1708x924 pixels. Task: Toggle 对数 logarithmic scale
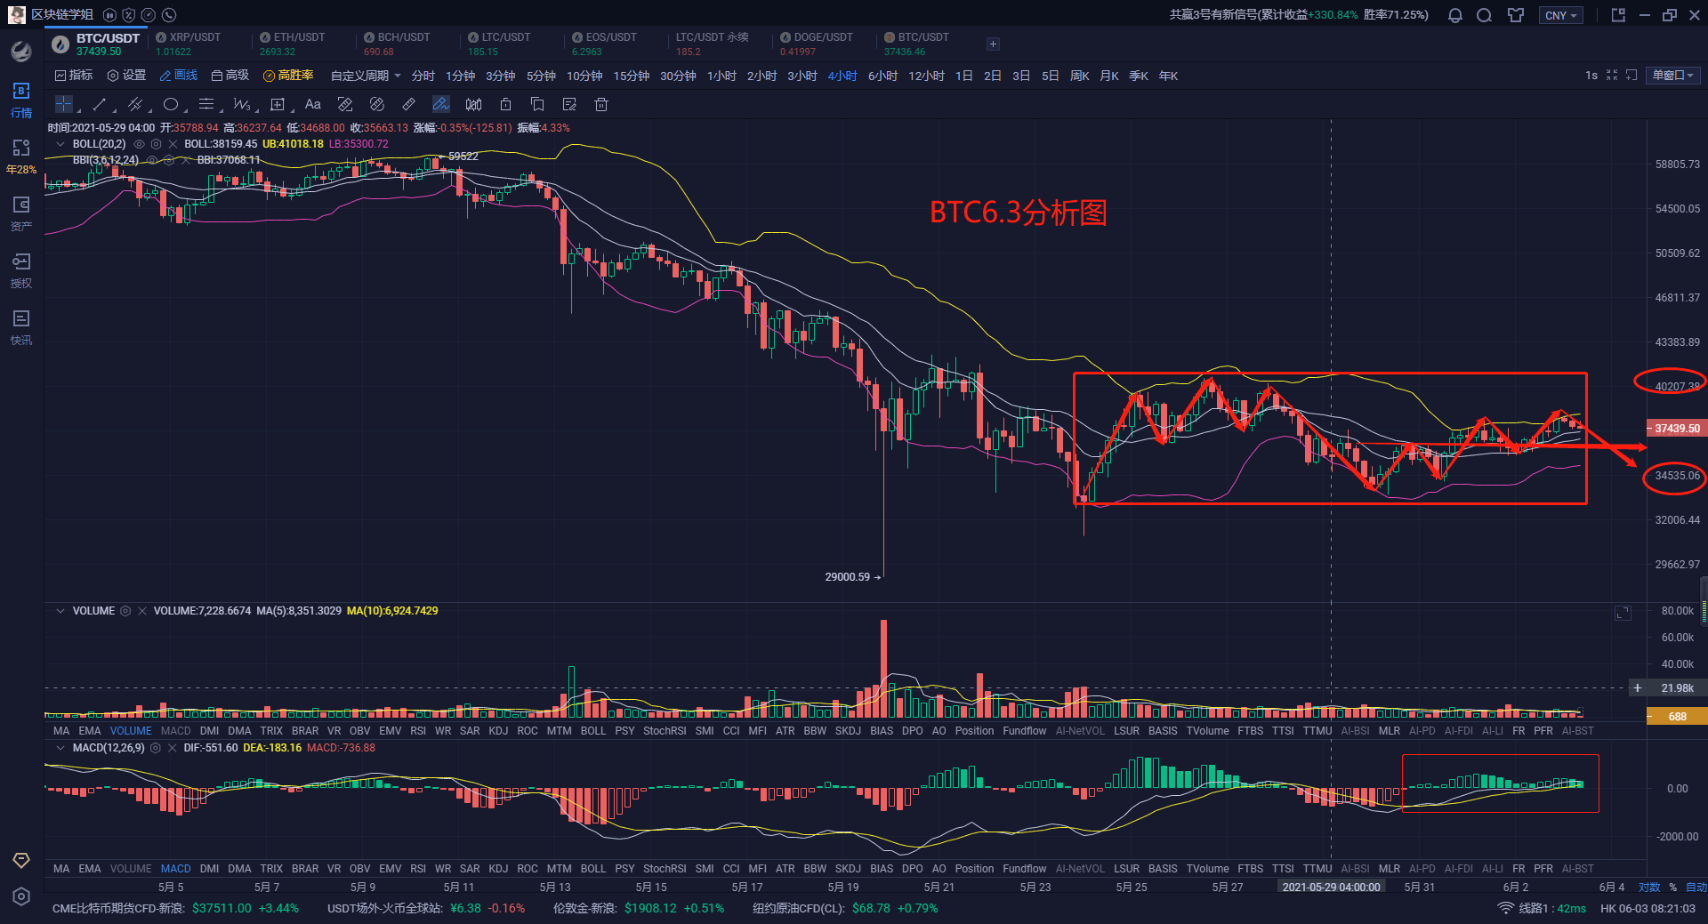(1649, 888)
